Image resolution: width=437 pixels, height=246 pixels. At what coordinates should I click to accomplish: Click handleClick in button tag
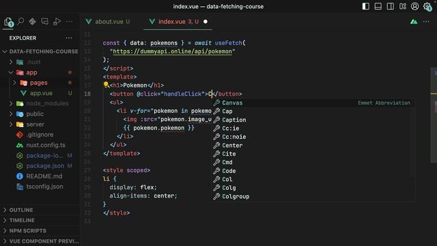(x=182, y=94)
